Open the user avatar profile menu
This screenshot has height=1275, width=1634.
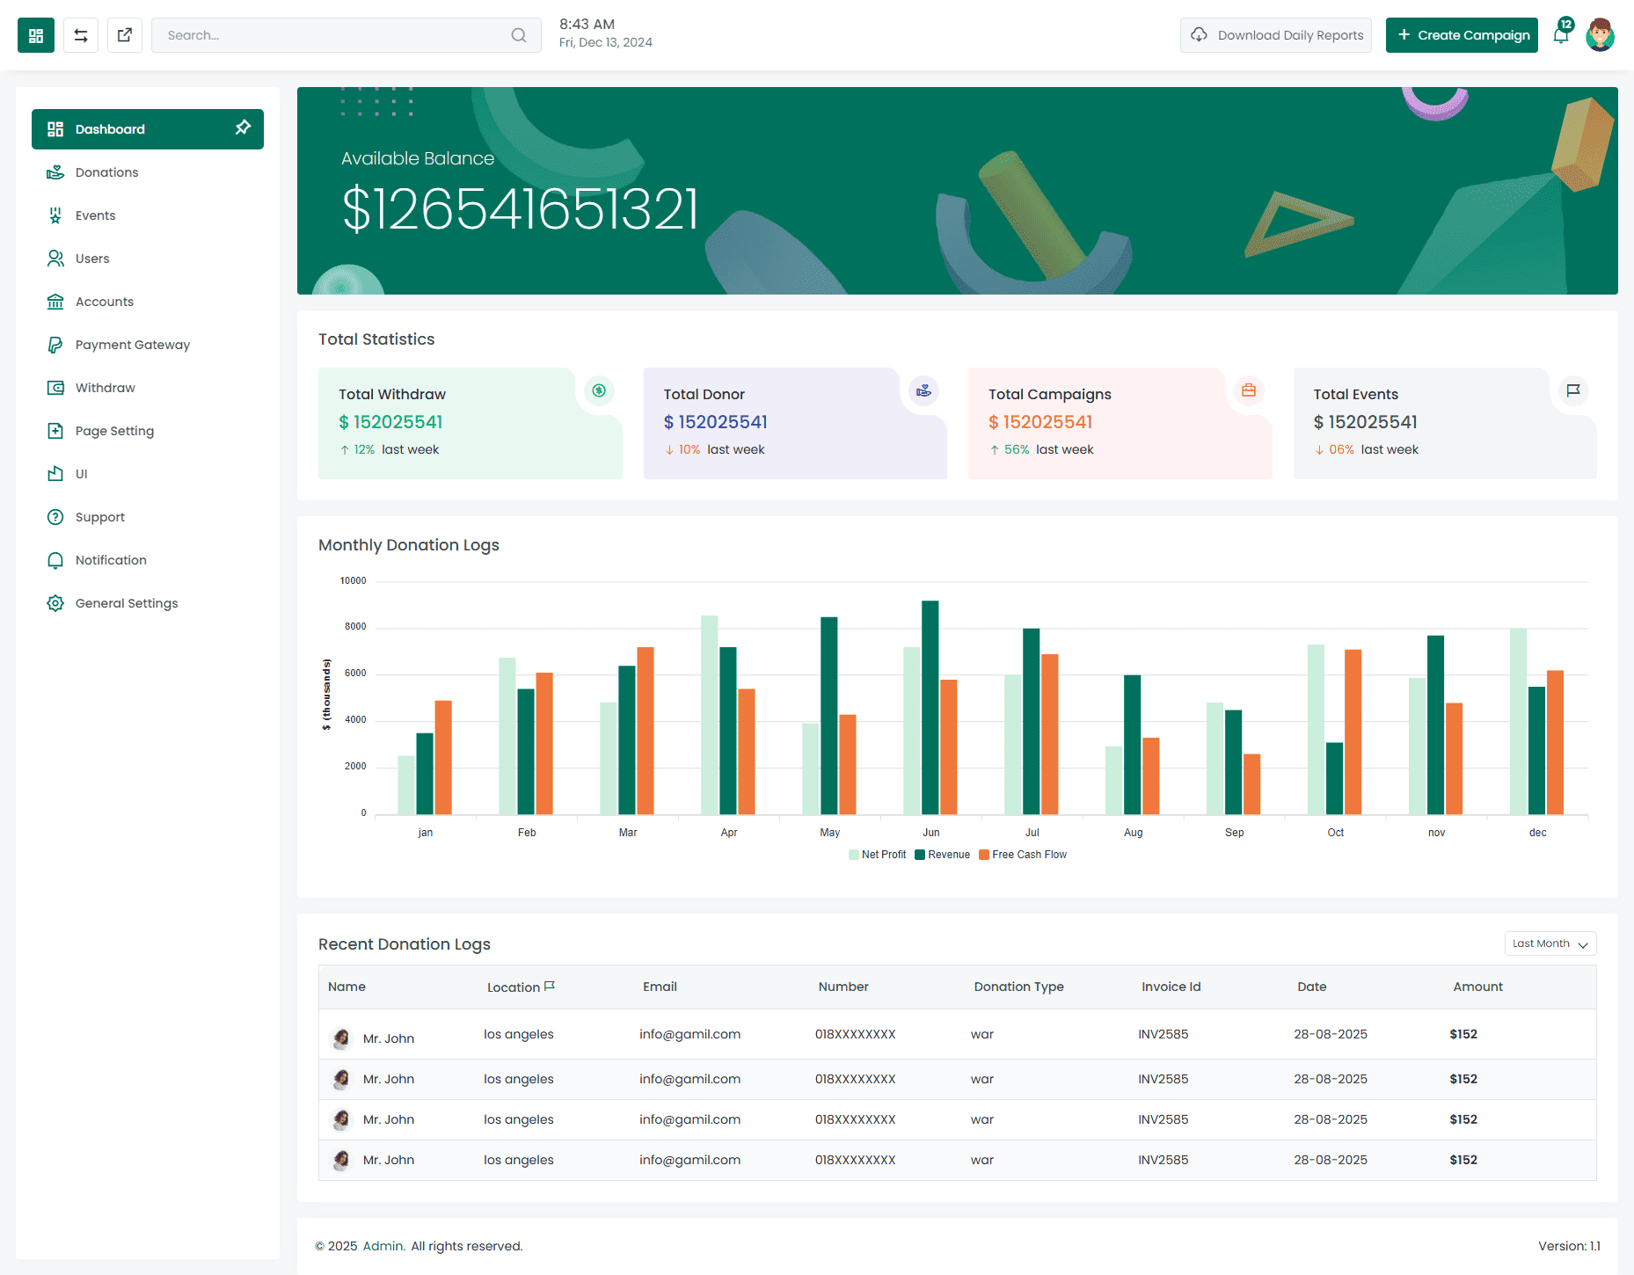(1601, 35)
